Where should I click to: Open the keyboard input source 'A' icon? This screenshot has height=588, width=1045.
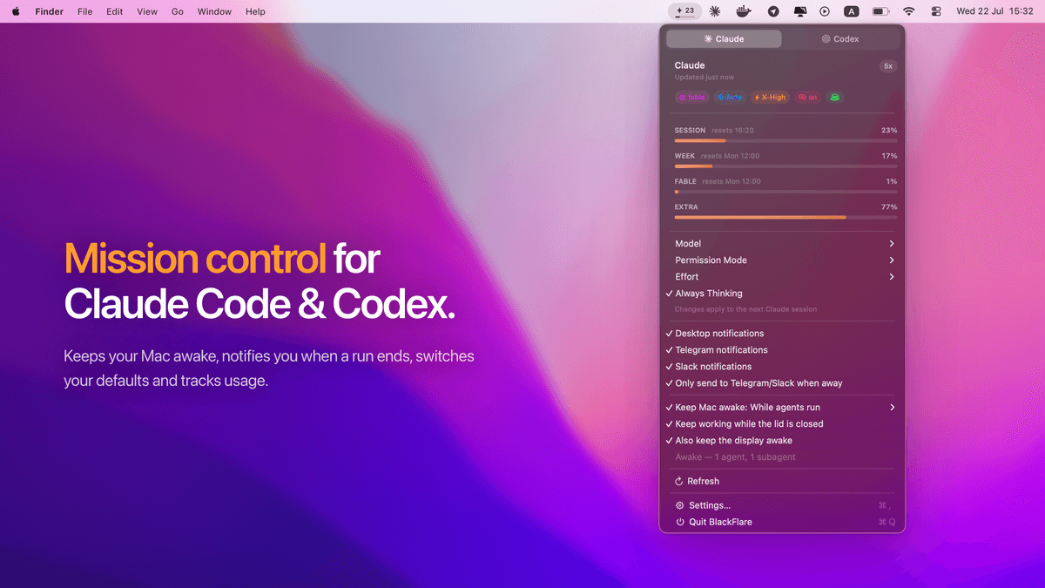point(852,11)
